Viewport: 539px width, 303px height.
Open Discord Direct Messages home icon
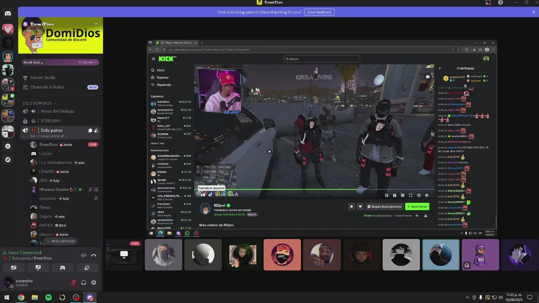8,13
